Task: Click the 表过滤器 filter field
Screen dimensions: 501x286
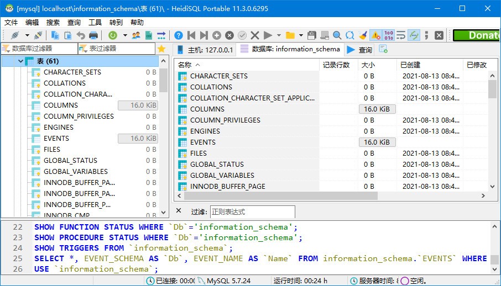Action: click(116, 49)
